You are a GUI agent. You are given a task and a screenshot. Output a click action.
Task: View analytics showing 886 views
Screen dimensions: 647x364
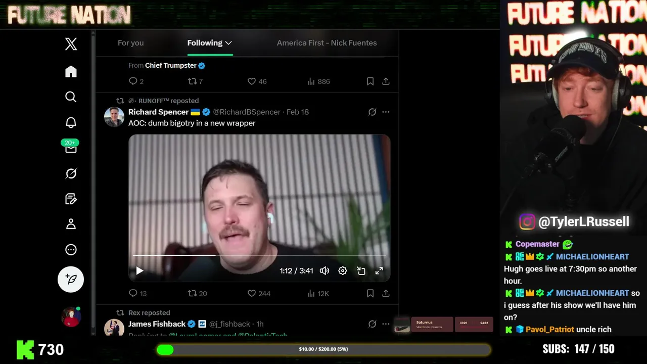tap(318, 81)
